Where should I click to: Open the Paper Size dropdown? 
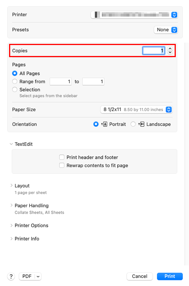coord(136,110)
